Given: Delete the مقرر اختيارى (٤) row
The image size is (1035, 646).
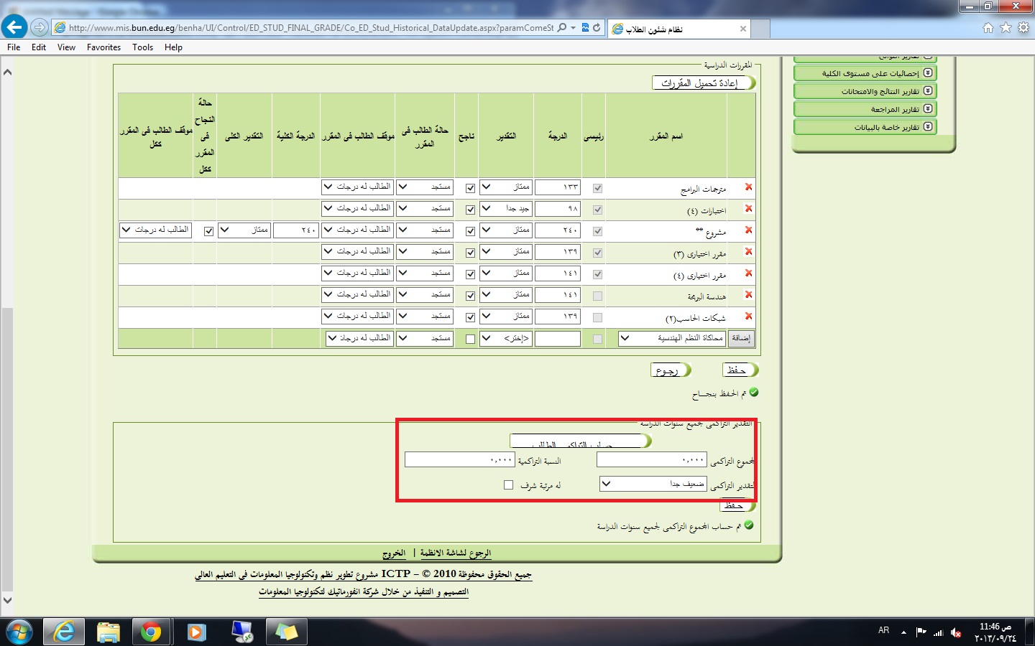Looking at the screenshot, I should 748,273.
